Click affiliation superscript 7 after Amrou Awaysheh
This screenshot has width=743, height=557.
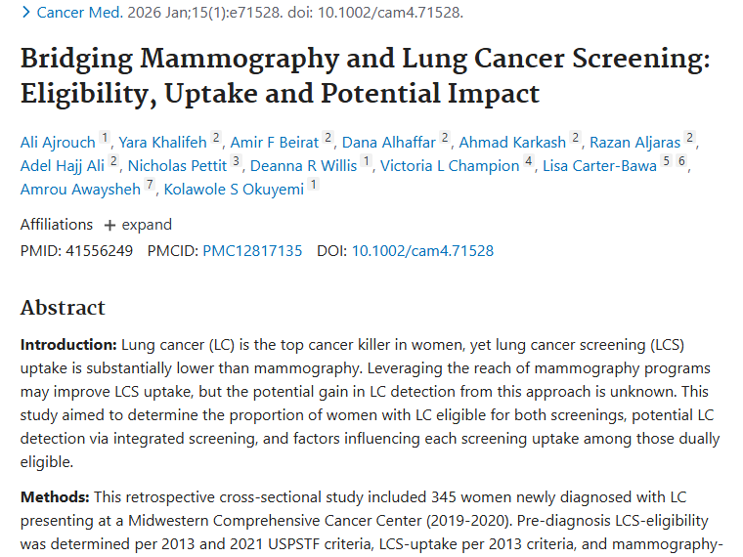click(x=150, y=186)
